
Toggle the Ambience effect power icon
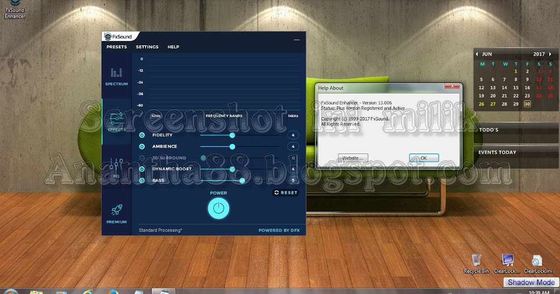tap(142, 147)
